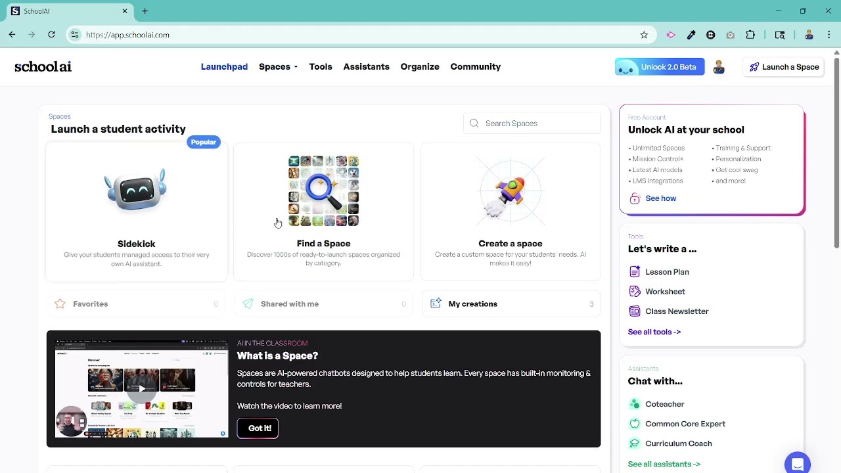This screenshot has height=473, width=841.
Task: Chat with Curriculum Coach
Action: click(678, 443)
